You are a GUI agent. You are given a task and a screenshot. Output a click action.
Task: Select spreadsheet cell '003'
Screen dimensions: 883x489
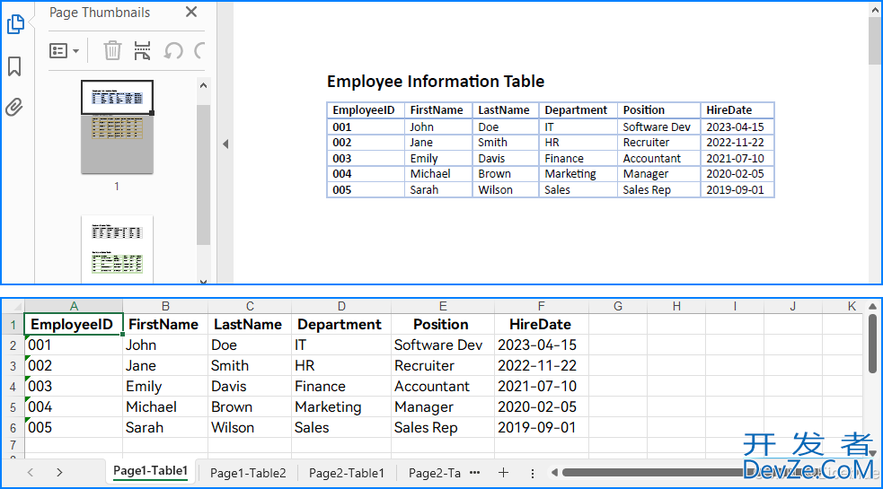click(x=73, y=387)
